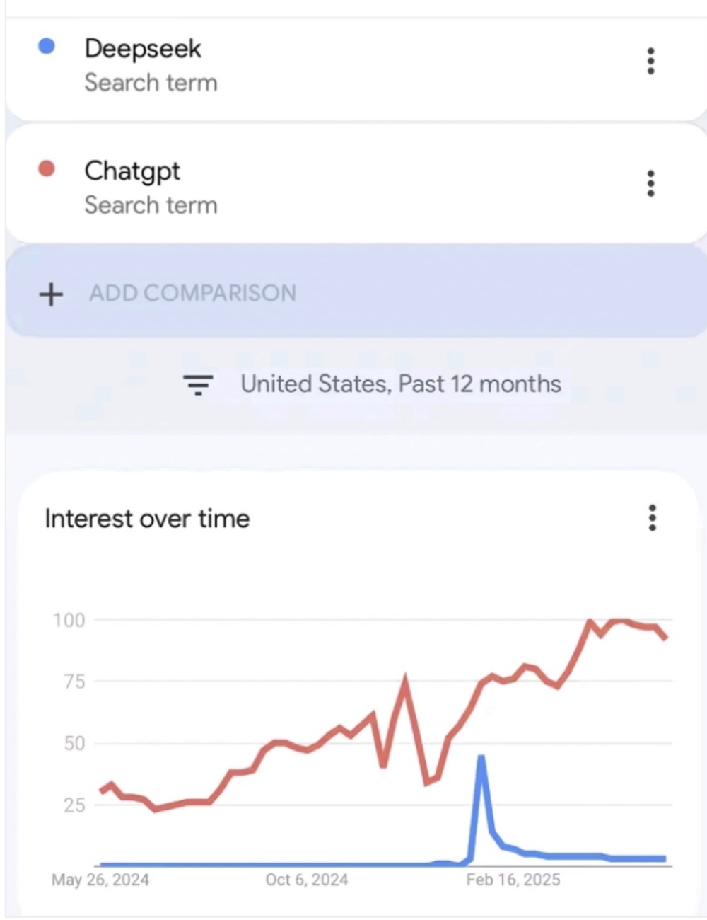Click 'Search term' under Deepseek
This screenshot has height=920, width=707.
(x=151, y=83)
